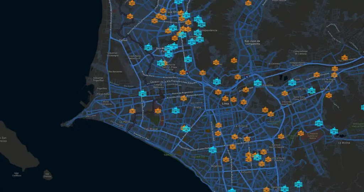The width and height of the screenshot is (364, 192).
Task: Select the Independencia label
Action: point(208,31)
